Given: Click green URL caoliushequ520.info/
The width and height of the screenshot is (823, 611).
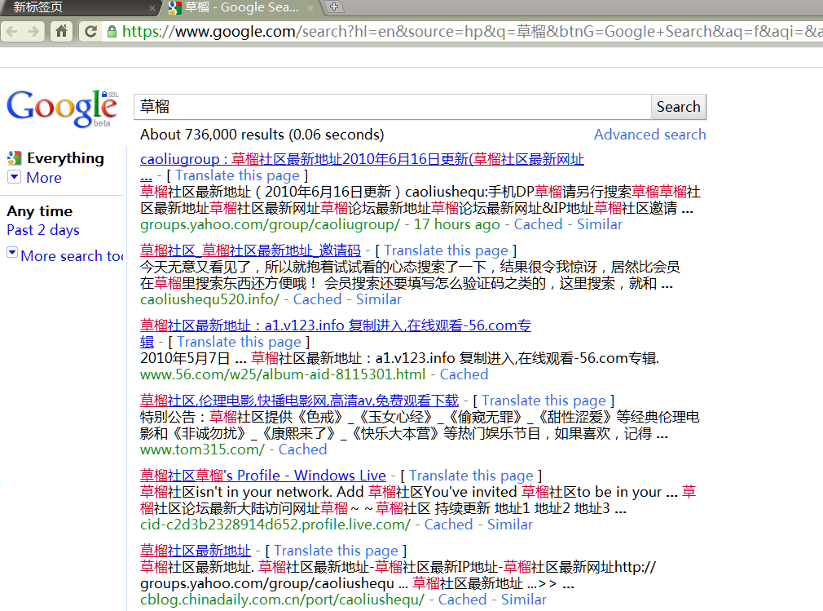Looking at the screenshot, I should 209,299.
